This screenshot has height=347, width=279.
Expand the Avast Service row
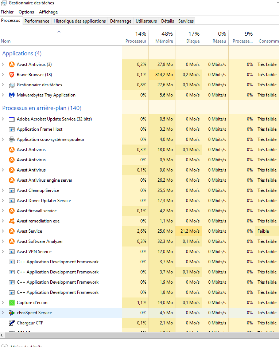3,231
